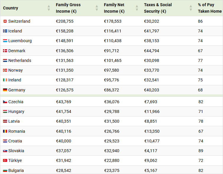Screen dimensions: 223x174
Task: Click Czechia's net income €36,076 cell
Action: coord(112,102)
